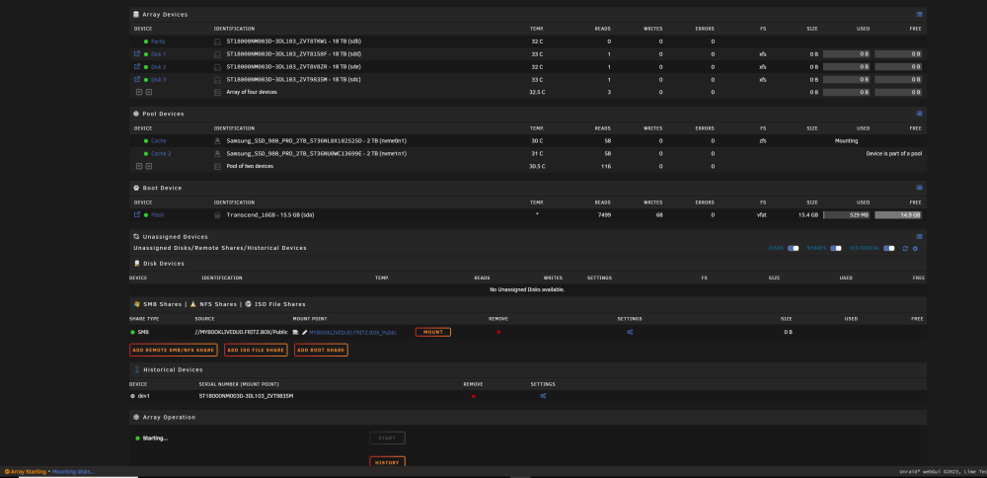The image size is (987, 478).
Task: Click Mounting disks status text in footer
Action: (x=73, y=472)
